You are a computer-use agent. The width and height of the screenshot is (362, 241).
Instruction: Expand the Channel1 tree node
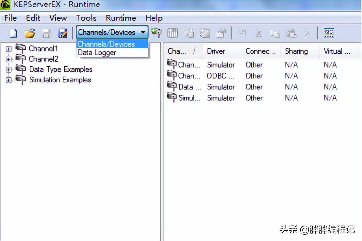point(9,49)
